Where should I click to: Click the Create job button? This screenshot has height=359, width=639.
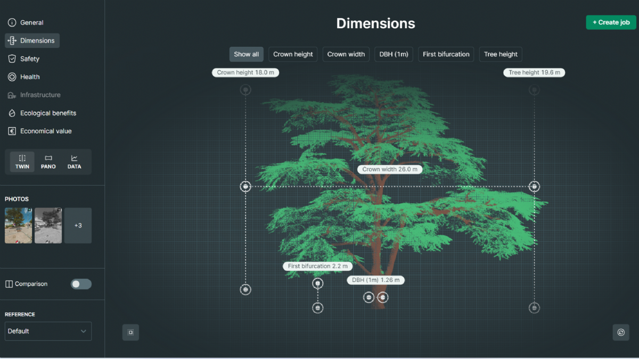[x=611, y=22]
